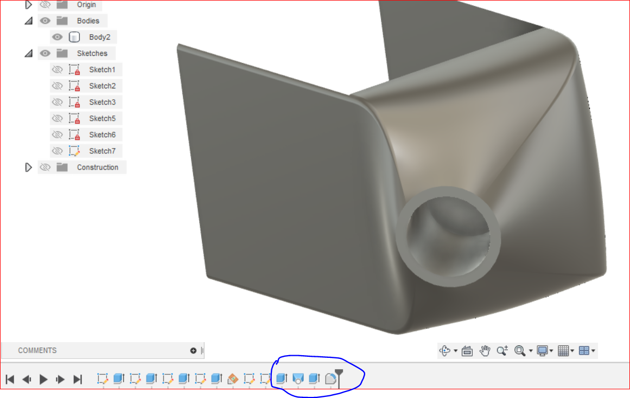Show Sketch7 using its eye icon
630x398 pixels.
click(58, 151)
